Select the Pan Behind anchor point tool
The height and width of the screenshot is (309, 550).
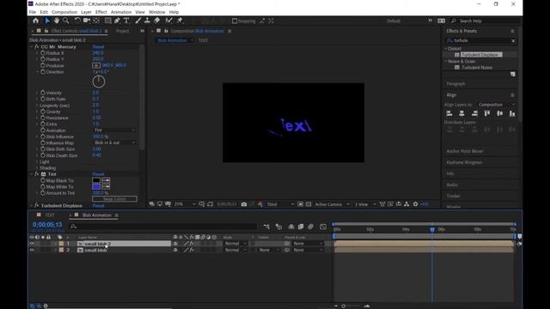coord(96,21)
